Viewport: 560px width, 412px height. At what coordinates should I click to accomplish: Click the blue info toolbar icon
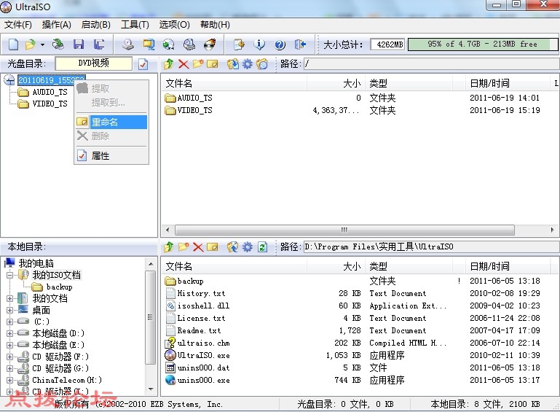(259, 44)
